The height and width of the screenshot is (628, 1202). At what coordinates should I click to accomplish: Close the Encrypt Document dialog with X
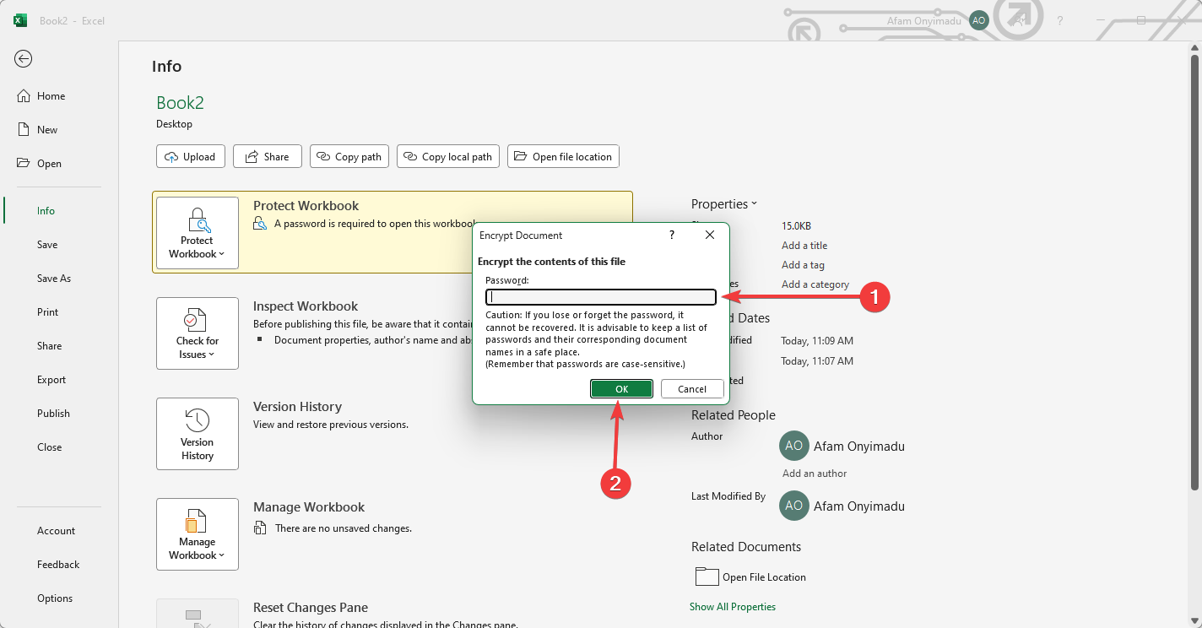click(x=710, y=235)
